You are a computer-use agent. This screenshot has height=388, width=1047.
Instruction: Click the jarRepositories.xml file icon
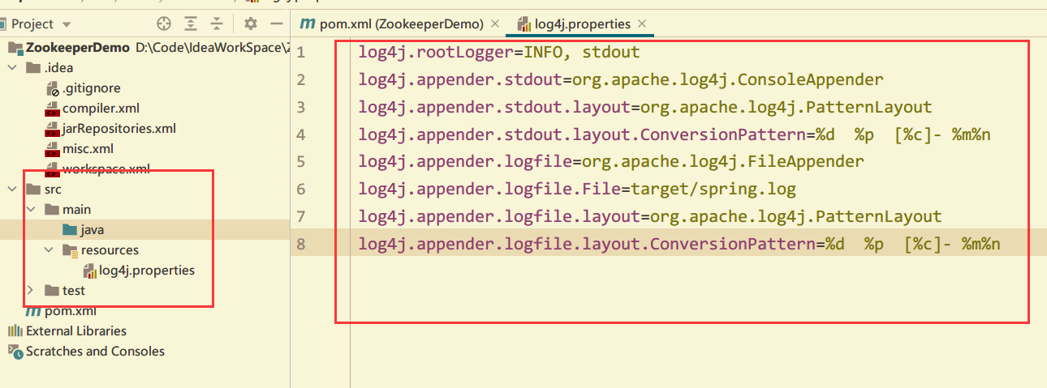coord(52,129)
